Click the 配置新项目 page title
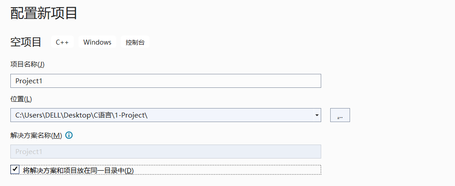This screenshot has height=186, width=455. (x=44, y=13)
